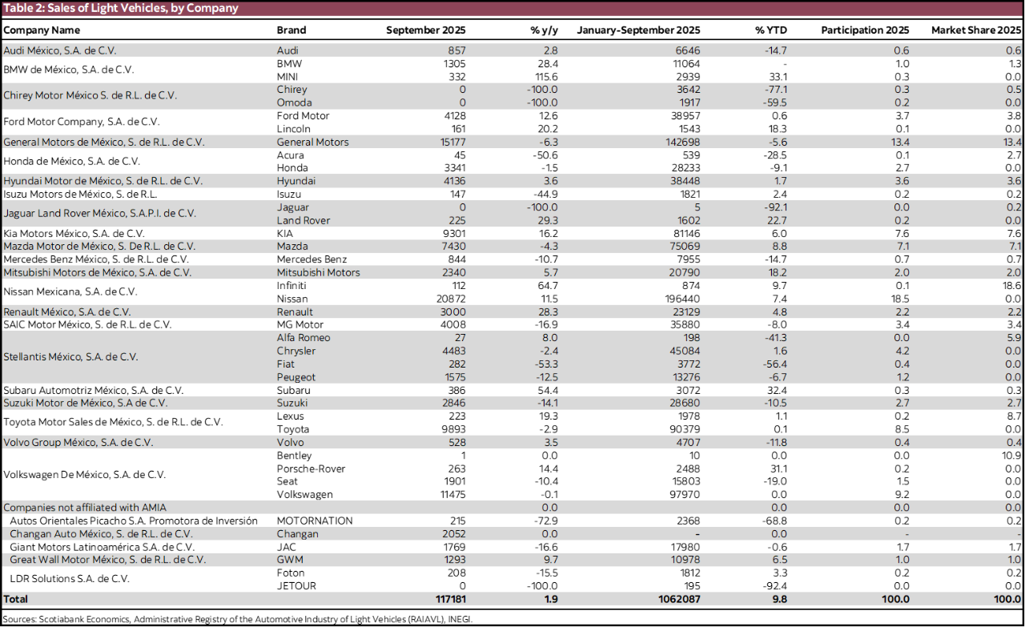1025x627 pixels.
Task: Select the Stellantis México company cell
Action: coord(70,357)
